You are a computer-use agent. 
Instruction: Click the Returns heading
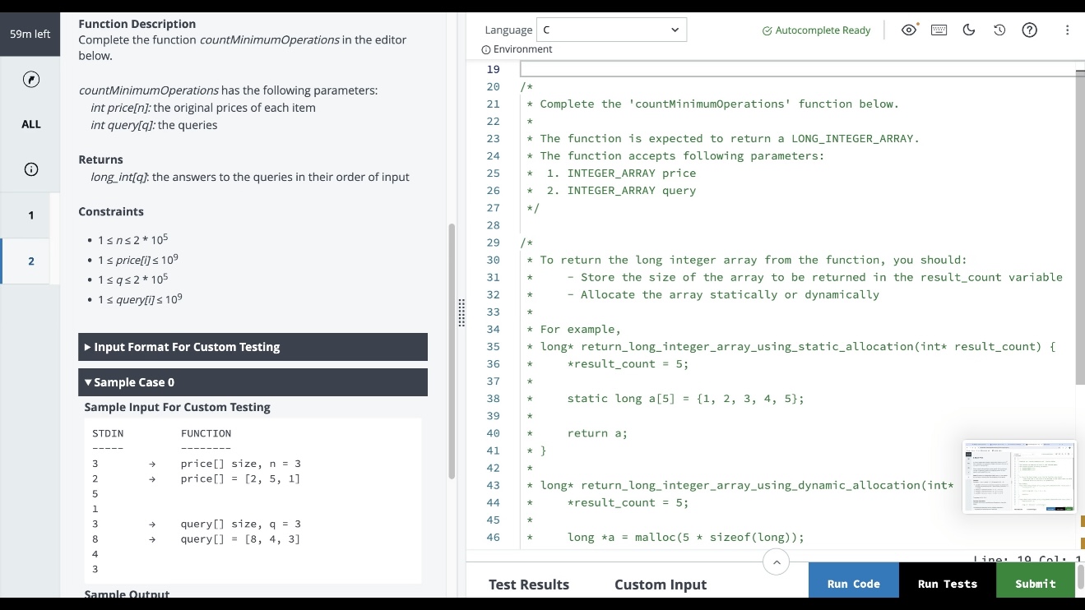tap(100, 159)
